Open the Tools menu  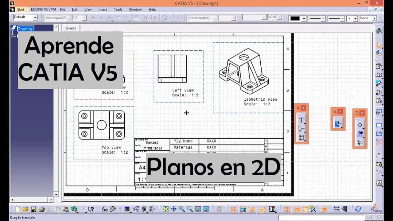(x=118, y=10)
